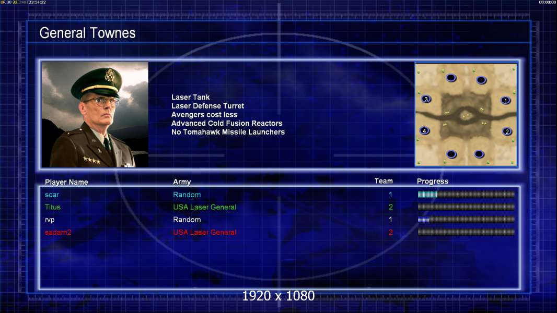The image size is (557, 313).
Task: Select player name sadam2
Action: tap(58, 232)
